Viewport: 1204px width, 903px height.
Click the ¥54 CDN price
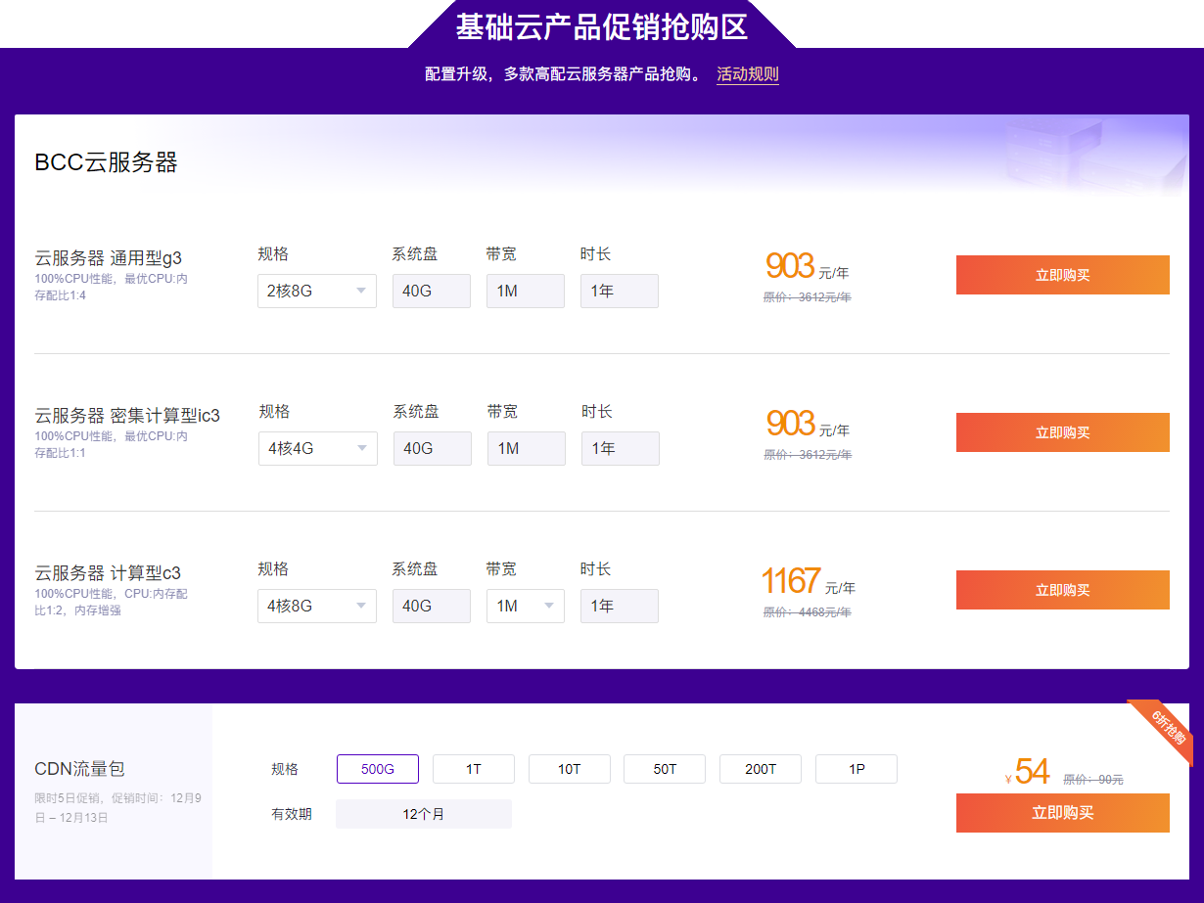1028,772
